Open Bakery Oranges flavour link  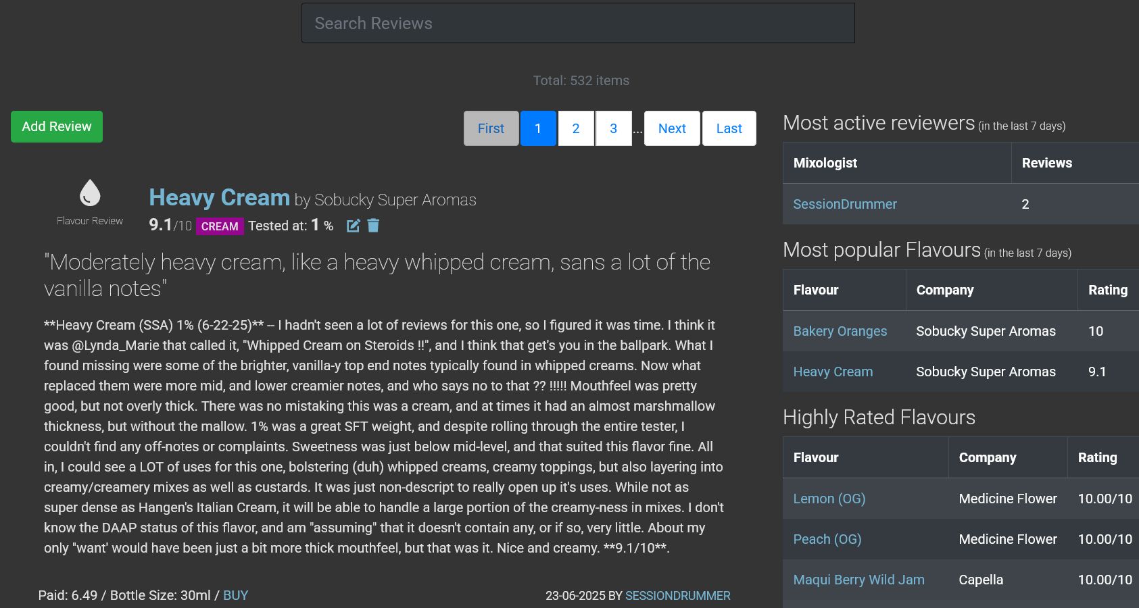point(840,331)
